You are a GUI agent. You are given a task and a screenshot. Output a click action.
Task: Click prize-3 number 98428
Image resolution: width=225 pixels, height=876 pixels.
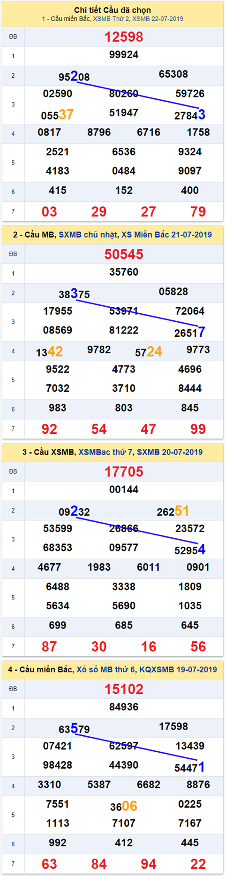[58, 765]
